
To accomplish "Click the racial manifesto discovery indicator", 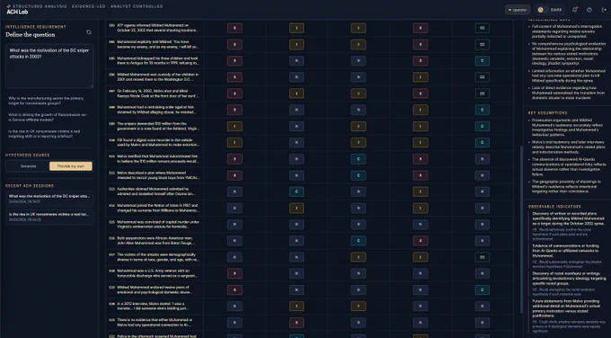I will pos(567,283).
